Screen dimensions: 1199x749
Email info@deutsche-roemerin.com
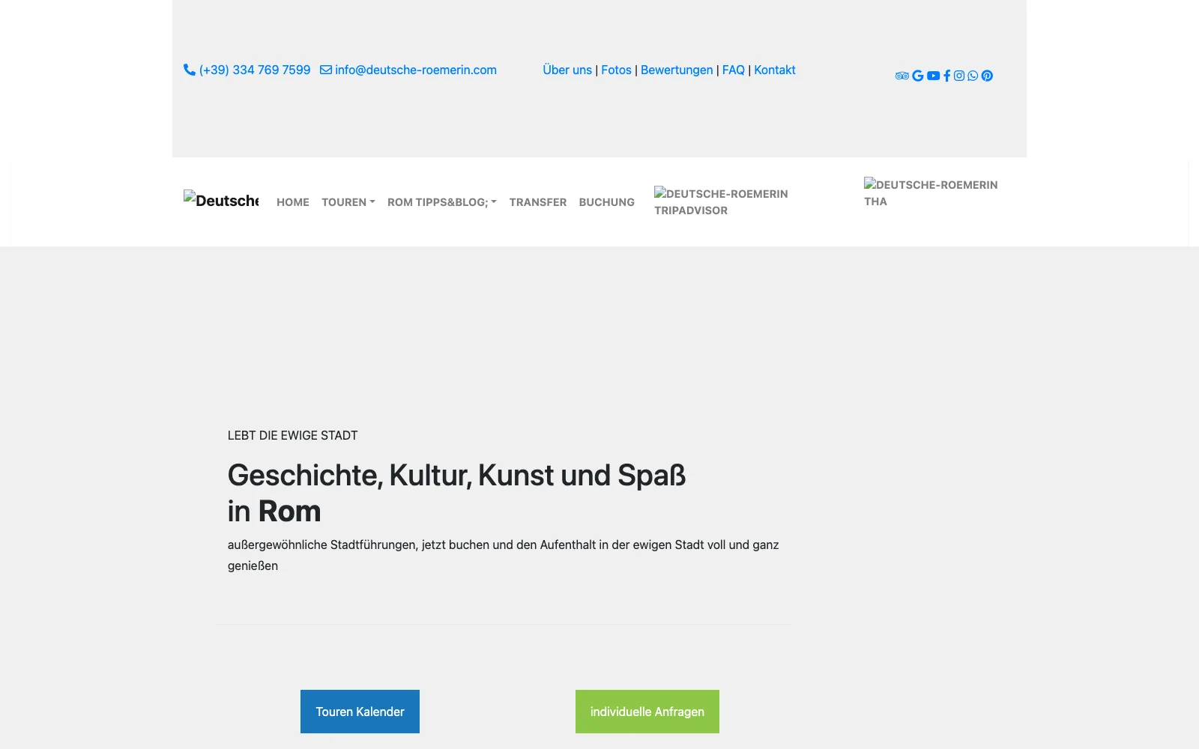click(x=408, y=70)
